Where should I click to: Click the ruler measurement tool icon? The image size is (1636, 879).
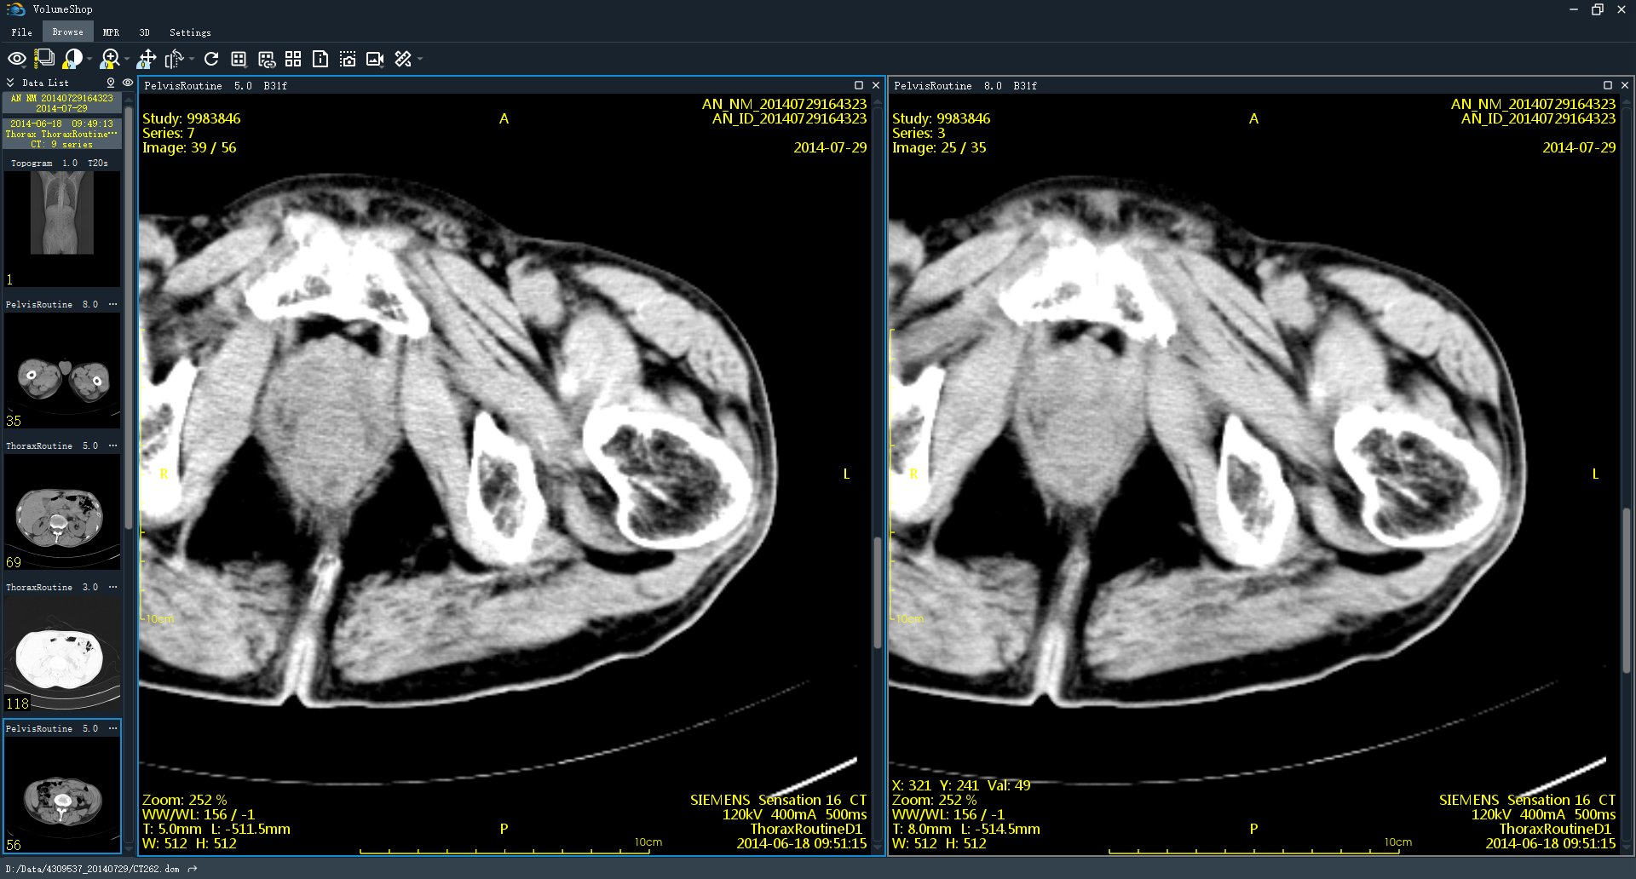[403, 59]
